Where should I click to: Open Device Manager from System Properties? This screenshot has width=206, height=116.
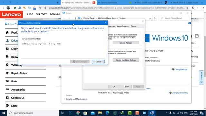[126, 43]
